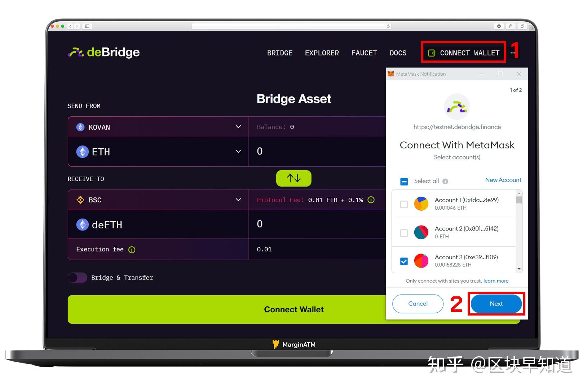The image size is (587, 389).
Task: Open the three-dot more menu in header
Action: [513, 53]
